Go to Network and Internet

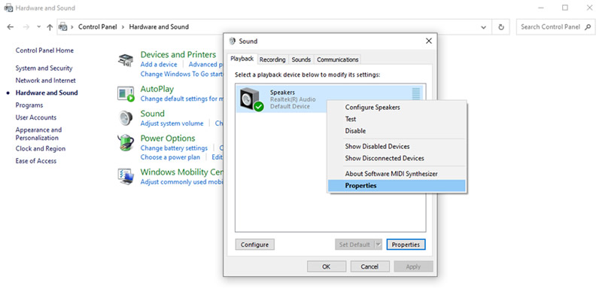46,81
